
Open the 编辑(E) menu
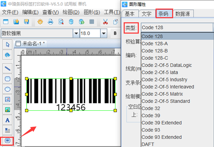point(30,12)
